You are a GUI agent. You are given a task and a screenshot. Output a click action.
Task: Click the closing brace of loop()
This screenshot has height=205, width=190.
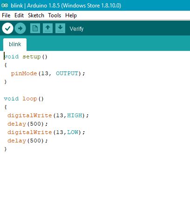coord(6,149)
